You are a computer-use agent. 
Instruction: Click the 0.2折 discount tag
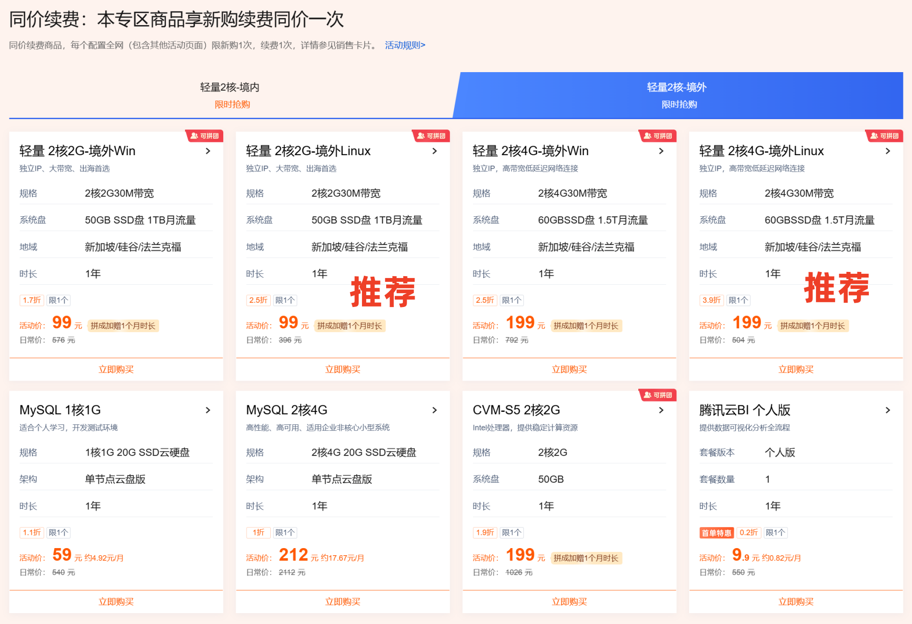click(x=749, y=533)
